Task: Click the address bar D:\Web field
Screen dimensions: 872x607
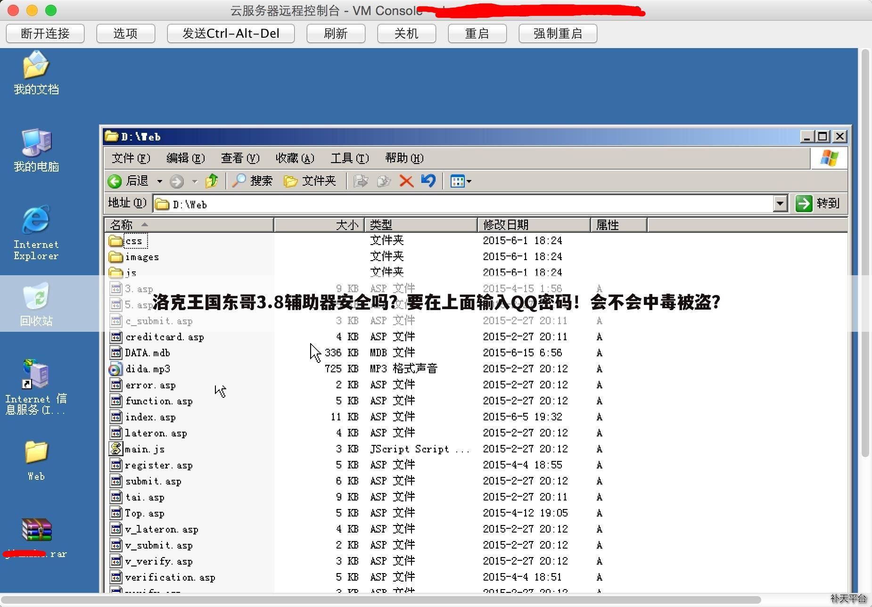Action: pos(464,204)
